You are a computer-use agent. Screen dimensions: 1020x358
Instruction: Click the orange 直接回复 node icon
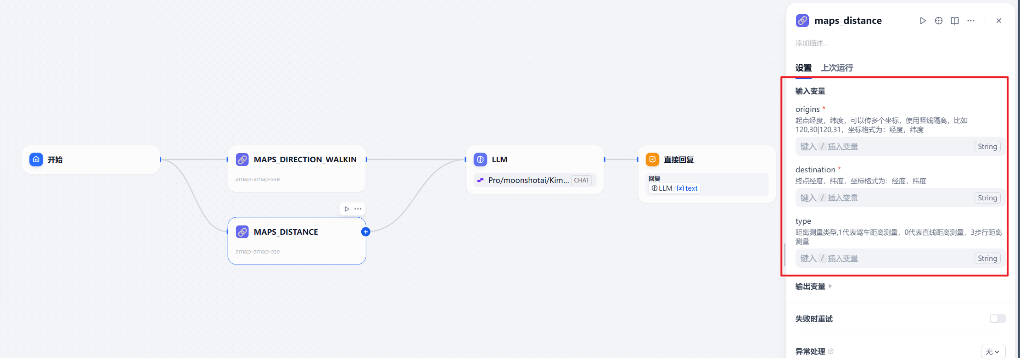pyautogui.click(x=652, y=160)
